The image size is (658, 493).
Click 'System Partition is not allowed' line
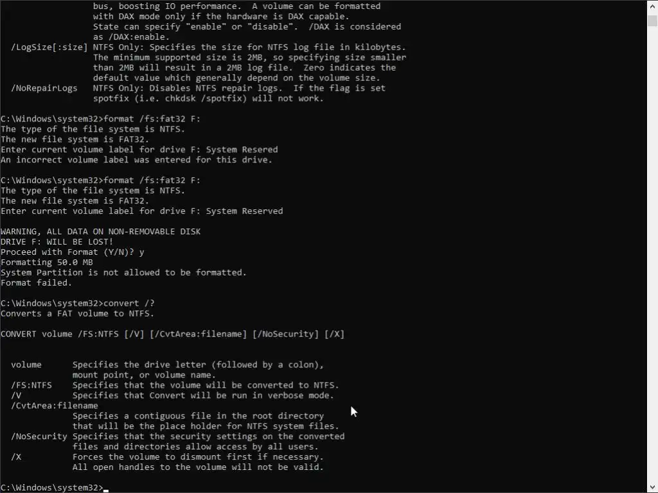coord(123,272)
